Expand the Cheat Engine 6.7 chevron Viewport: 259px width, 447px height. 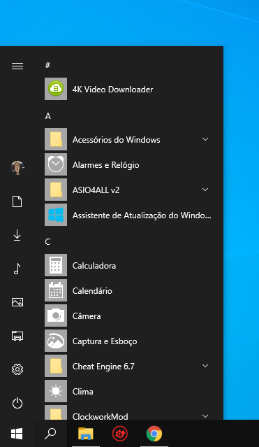pos(205,366)
